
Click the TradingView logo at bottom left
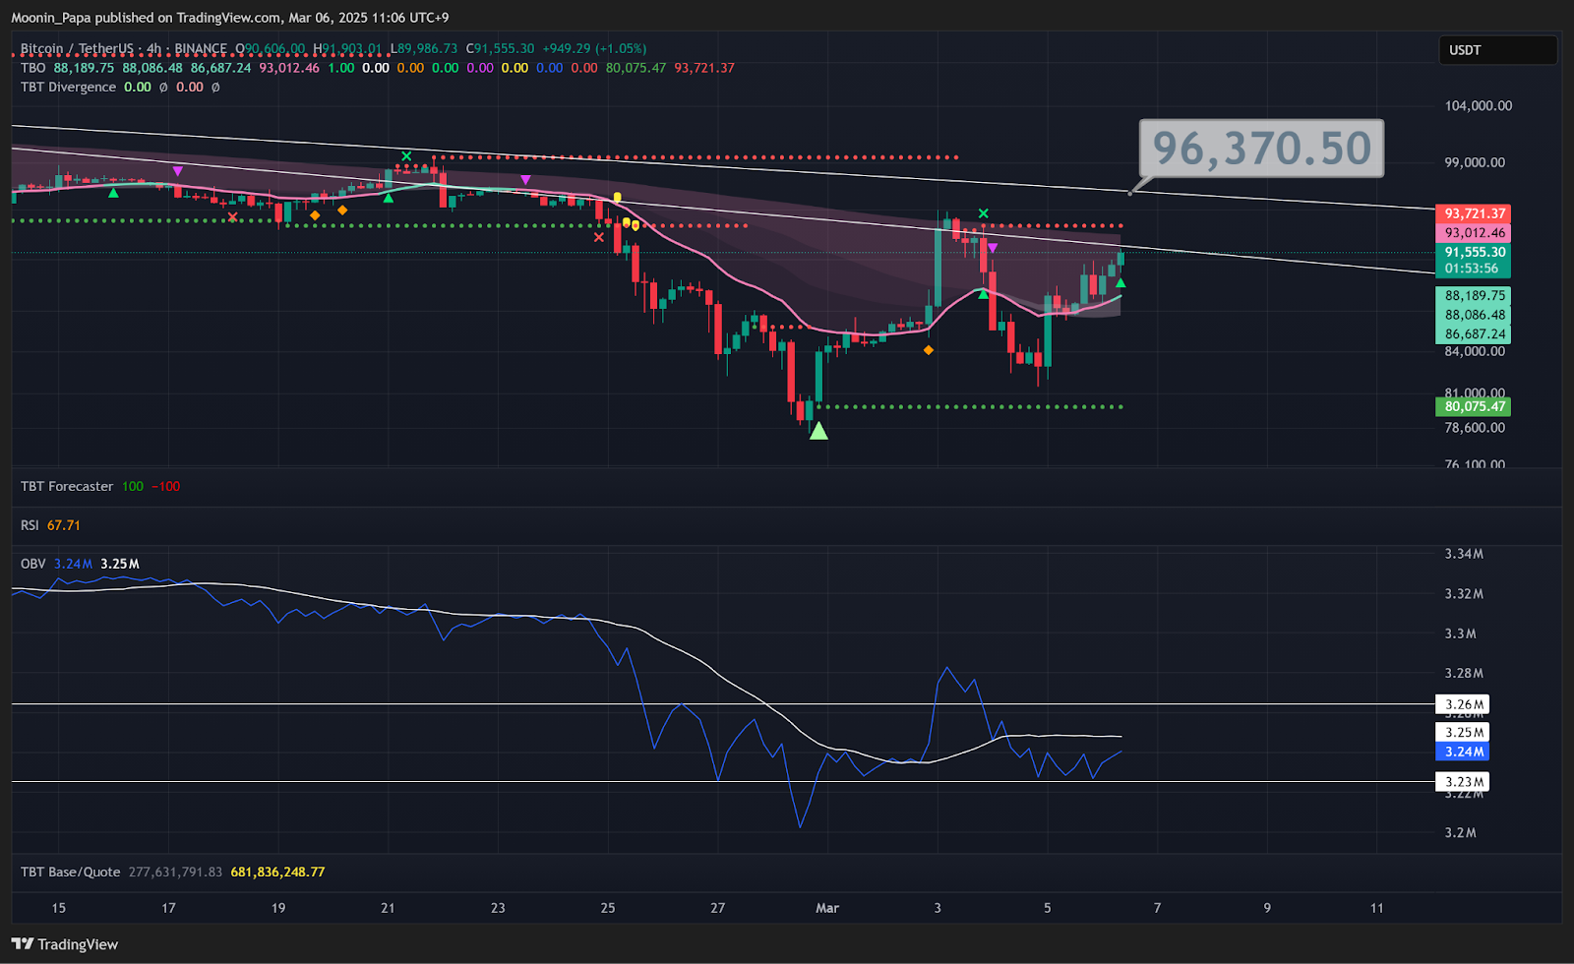click(65, 944)
